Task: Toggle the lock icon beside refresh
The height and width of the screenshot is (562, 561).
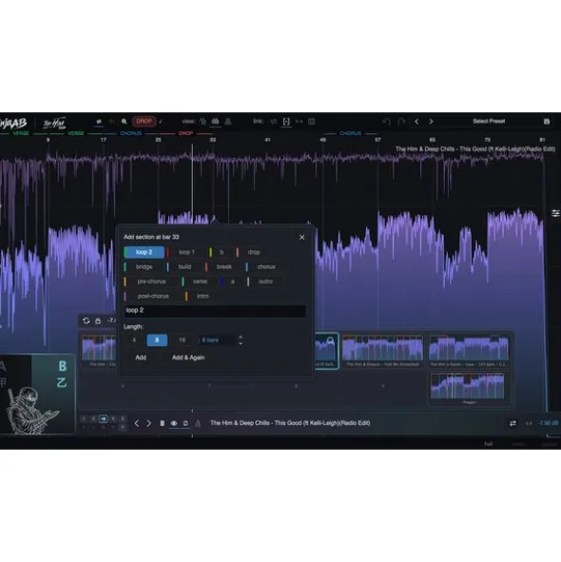Action: tap(98, 320)
